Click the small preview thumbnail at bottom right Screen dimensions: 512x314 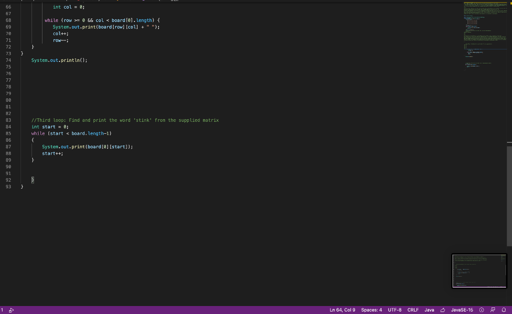479,271
